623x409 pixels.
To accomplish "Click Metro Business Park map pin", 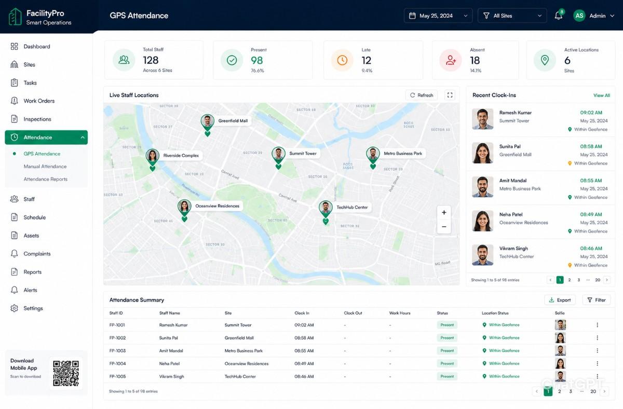I will [373, 158].
